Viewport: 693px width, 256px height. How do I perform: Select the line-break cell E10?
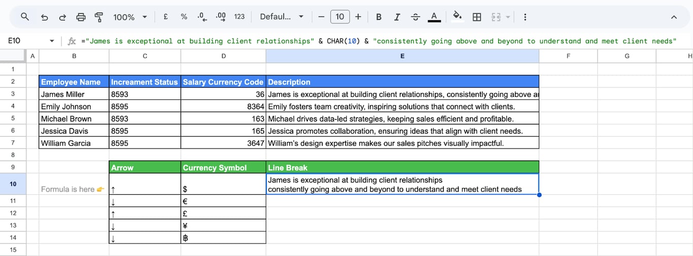[402, 184]
